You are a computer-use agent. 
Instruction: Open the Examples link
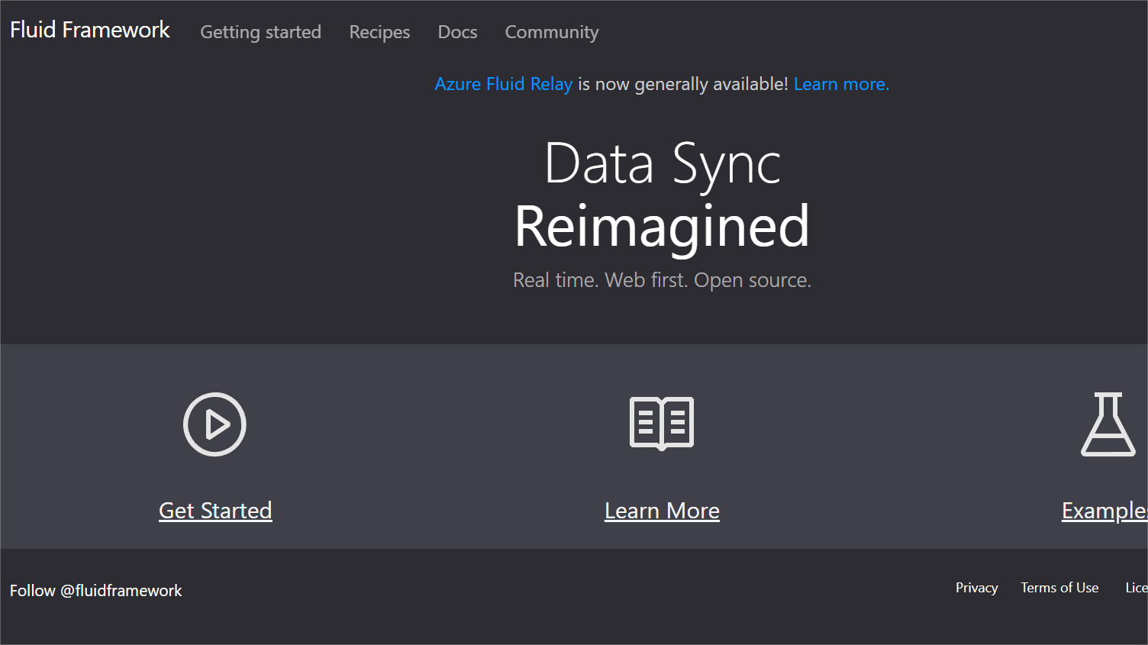point(1104,510)
